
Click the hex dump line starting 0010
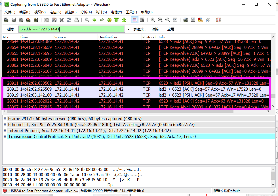(72, 175)
